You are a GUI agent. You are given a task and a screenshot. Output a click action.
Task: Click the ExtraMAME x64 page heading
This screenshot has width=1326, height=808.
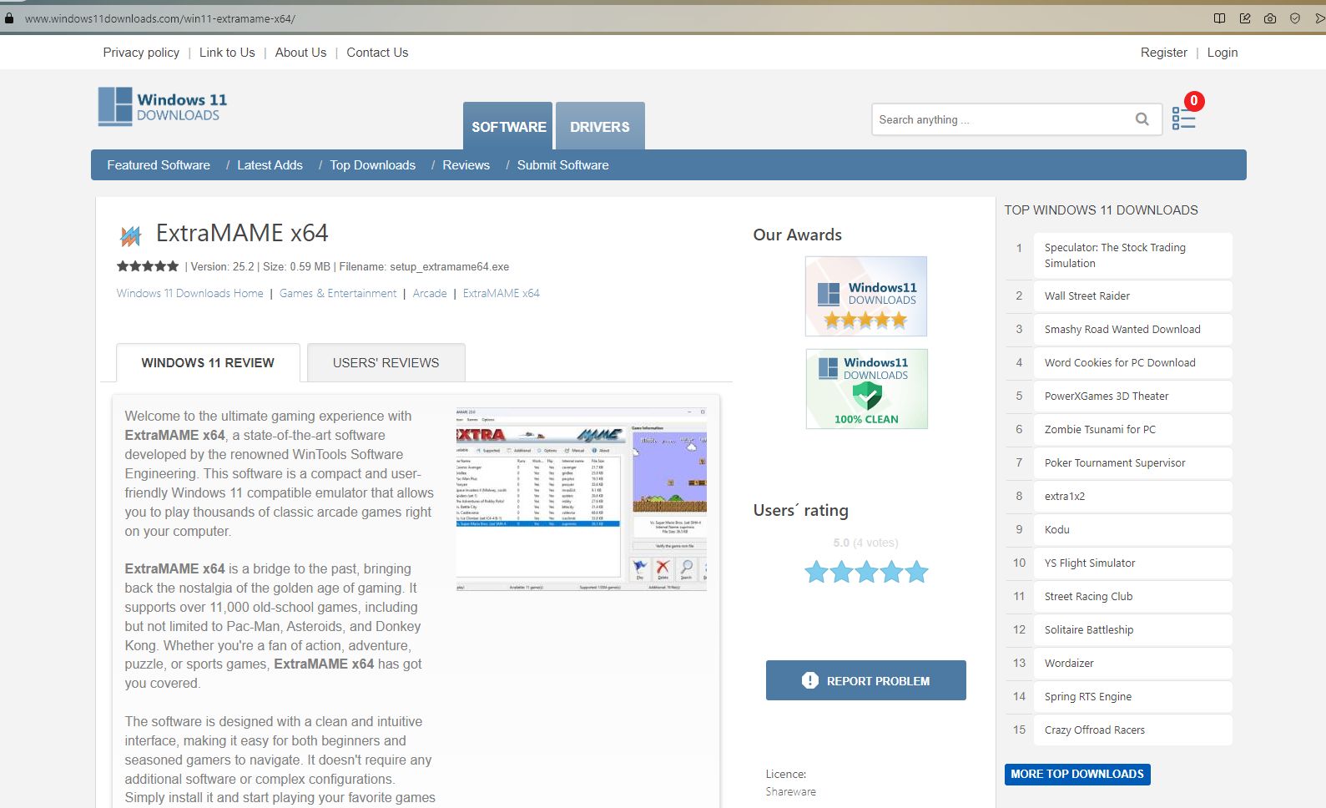[242, 233]
